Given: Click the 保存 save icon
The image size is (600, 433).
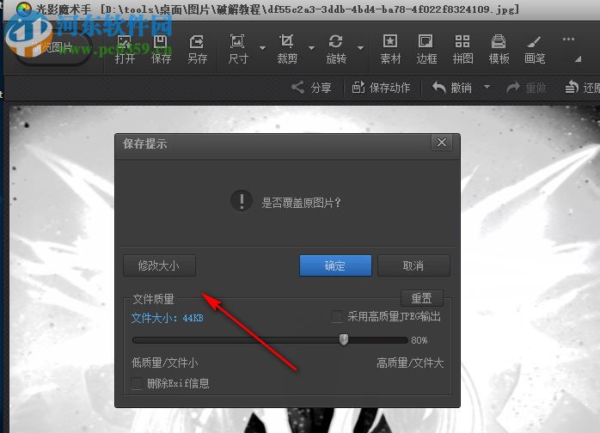Looking at the screenshot, I should coord(161,49).
